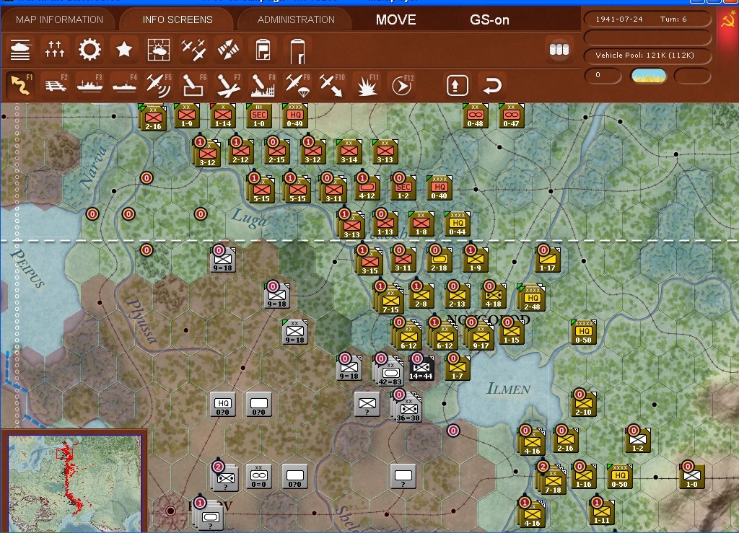Select Naval Transport mode (F3)
The image size is (739, 533).
click(x=89, y=85)
